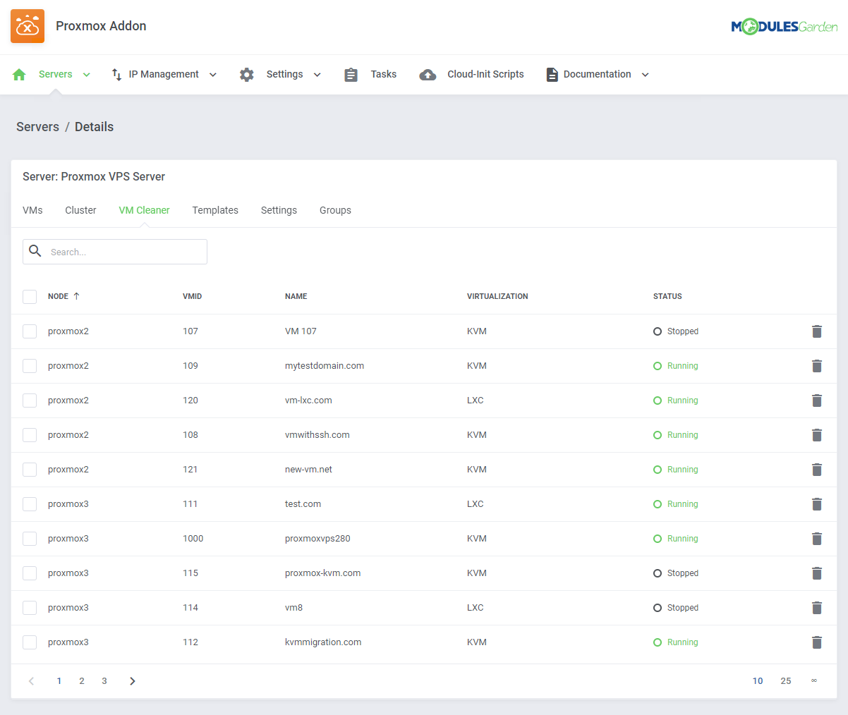Delete vmwithssh.com using trash icon
This screenshot has width=848, height=715.
817,435
